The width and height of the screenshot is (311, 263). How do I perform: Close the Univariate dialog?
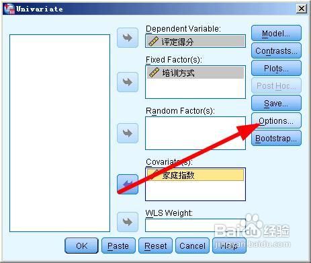(x=302, y=9)
